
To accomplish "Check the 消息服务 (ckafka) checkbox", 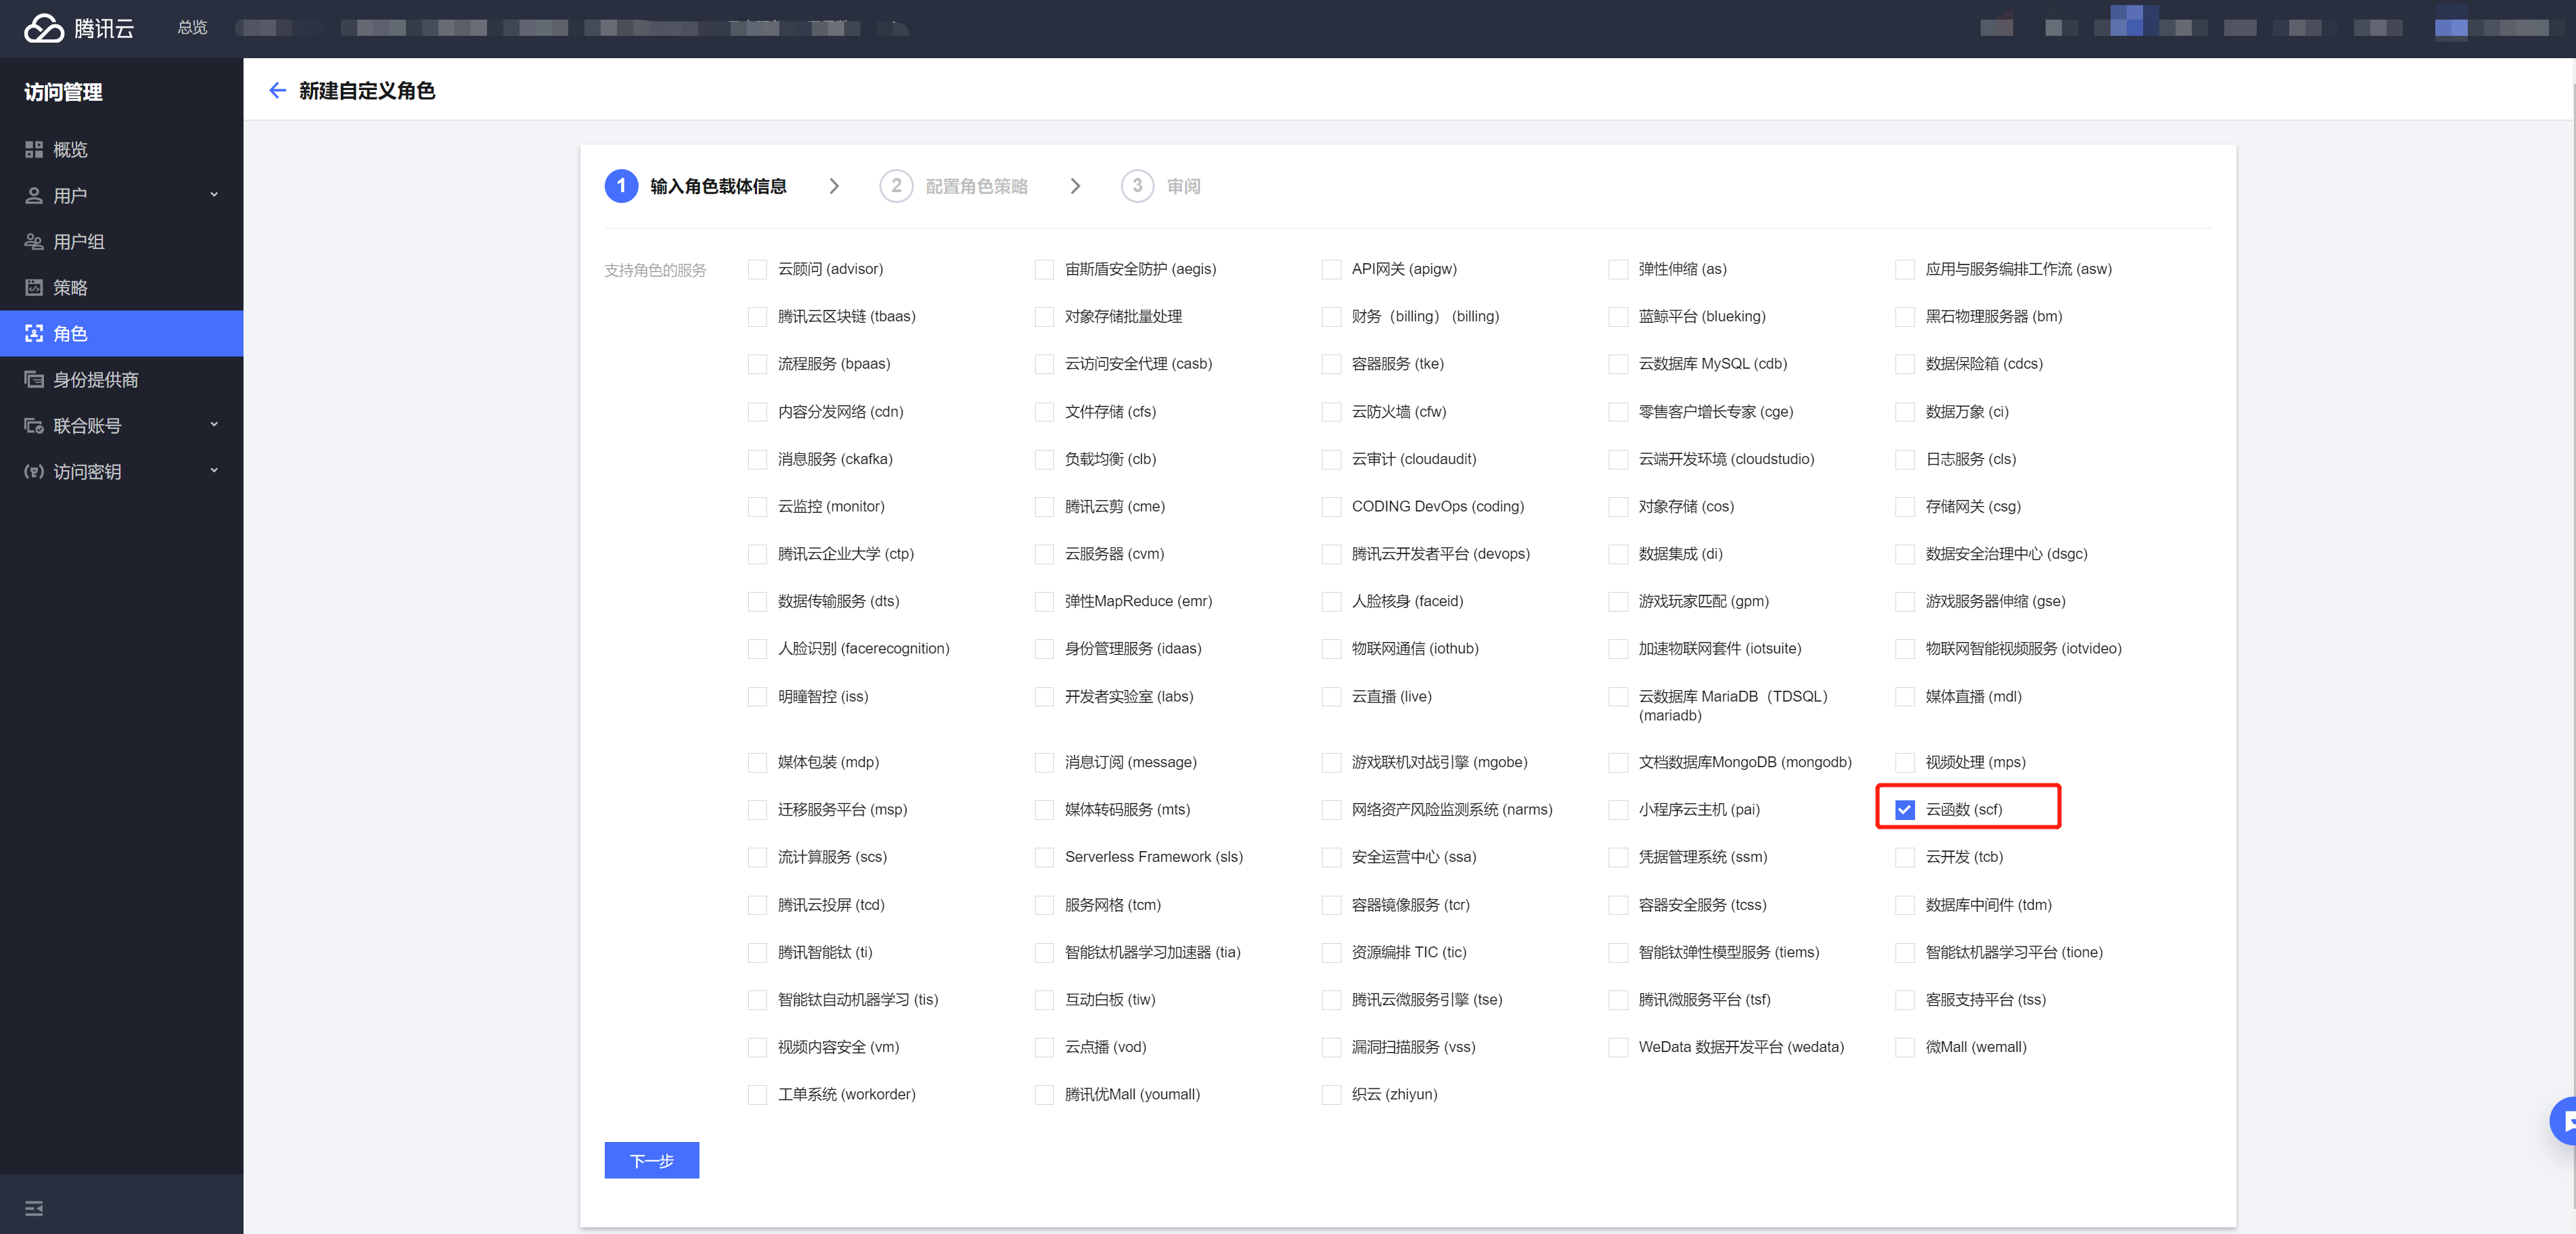I will click(x=757, y=460).
